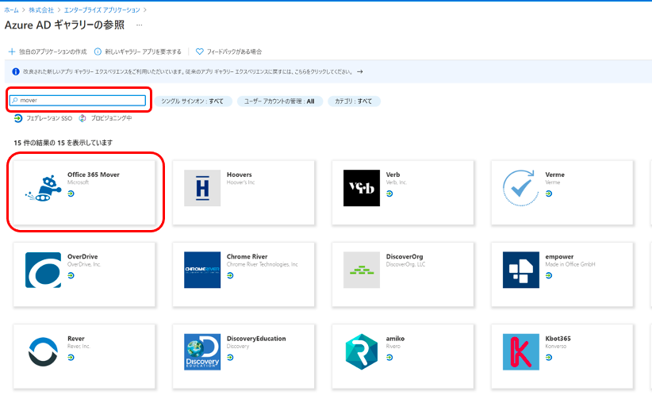
Task: Click the Azure AD gallery page title
Action: [x=64, y=25]
